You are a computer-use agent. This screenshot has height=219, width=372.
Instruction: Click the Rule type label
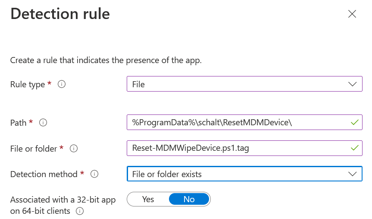[28, 85]
